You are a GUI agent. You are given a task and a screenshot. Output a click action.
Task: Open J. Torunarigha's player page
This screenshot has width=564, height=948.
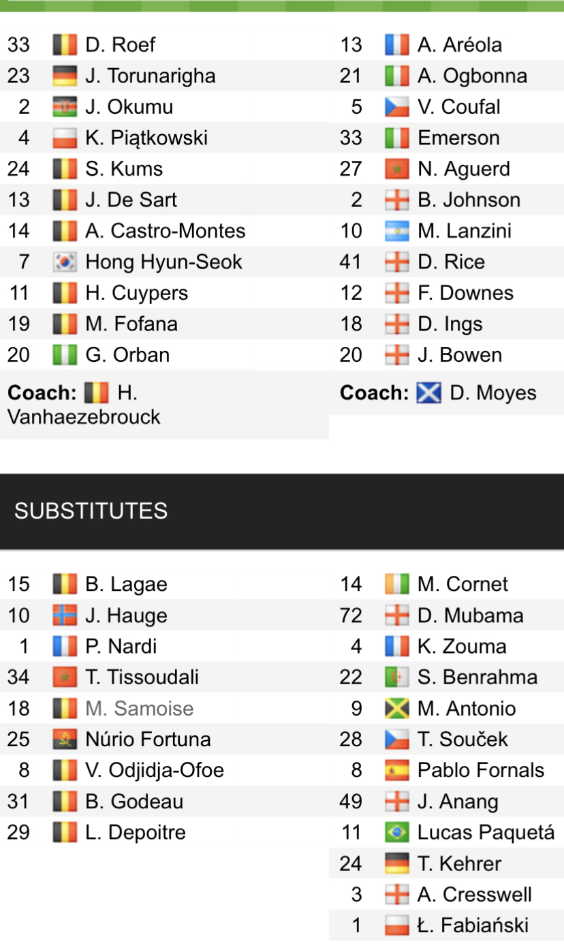(x=150, y=76)
